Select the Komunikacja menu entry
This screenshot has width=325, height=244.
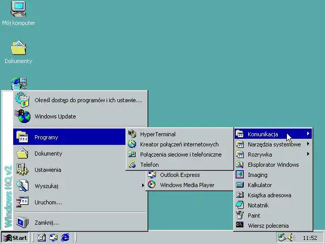pos(273,134)
